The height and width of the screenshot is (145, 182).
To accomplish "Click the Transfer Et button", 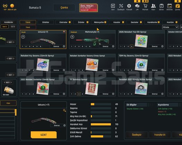I will [x=160, y=135].
